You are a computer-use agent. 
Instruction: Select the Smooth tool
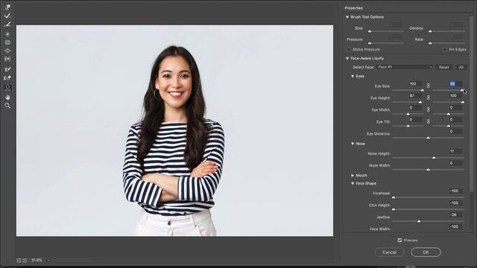(x=7, y=25)
